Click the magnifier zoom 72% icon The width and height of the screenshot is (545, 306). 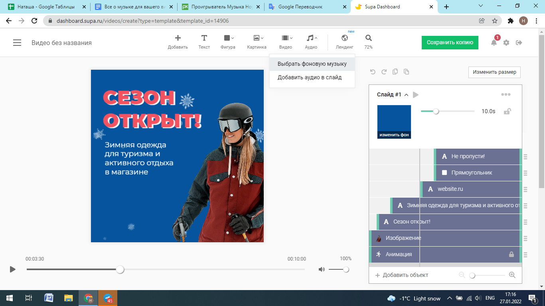[368, 38]
